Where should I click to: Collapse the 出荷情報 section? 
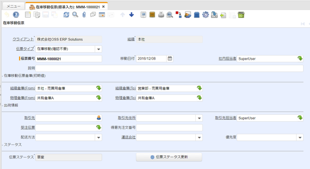(10, 105)
